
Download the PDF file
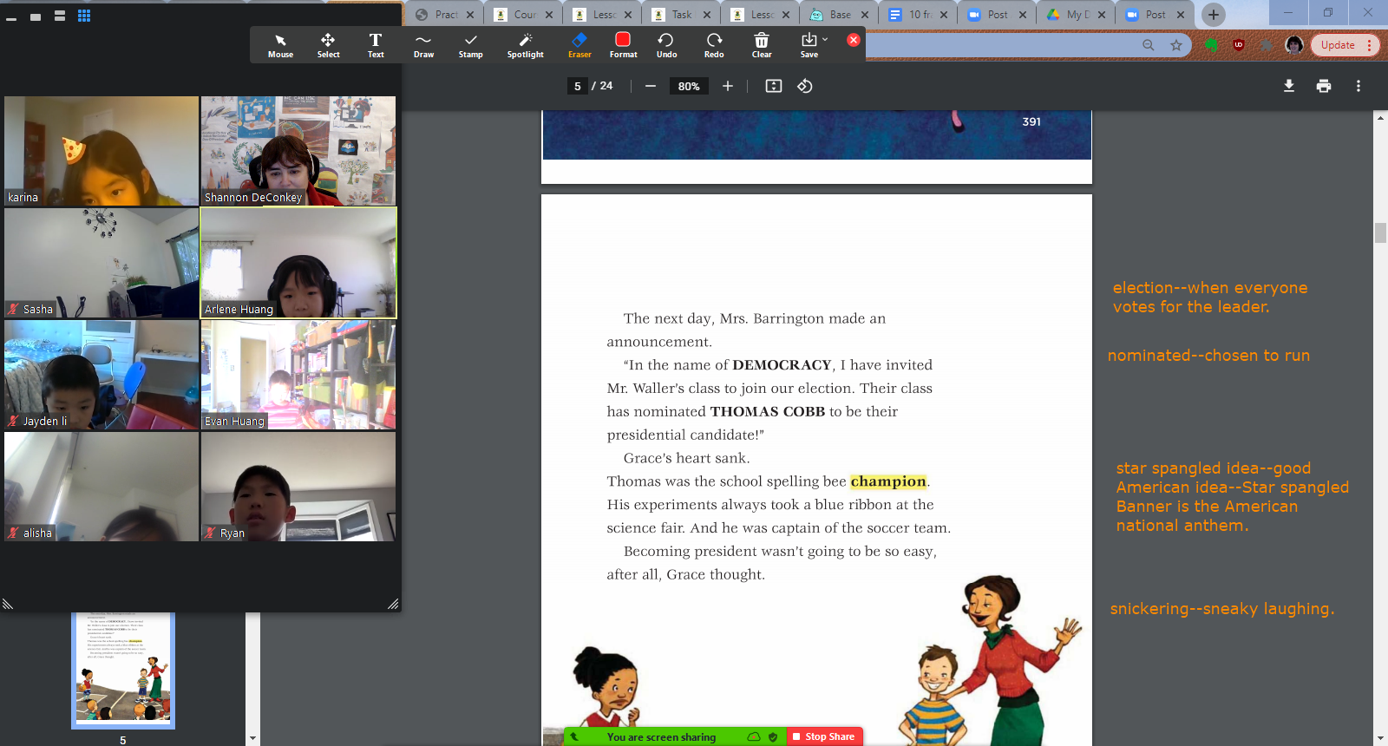pos(1289,86)
